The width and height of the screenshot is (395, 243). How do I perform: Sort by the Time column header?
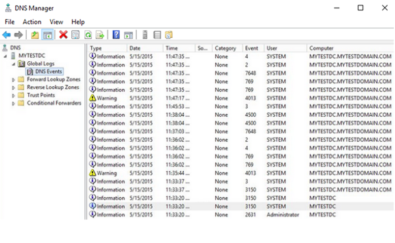pyautogui.click(x=179, y=48)
